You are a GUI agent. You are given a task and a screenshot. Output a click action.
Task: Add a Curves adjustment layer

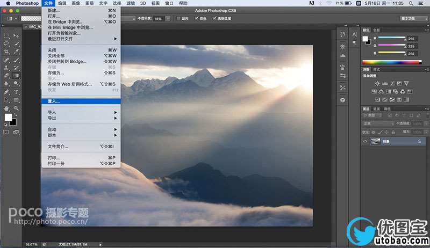392,84
